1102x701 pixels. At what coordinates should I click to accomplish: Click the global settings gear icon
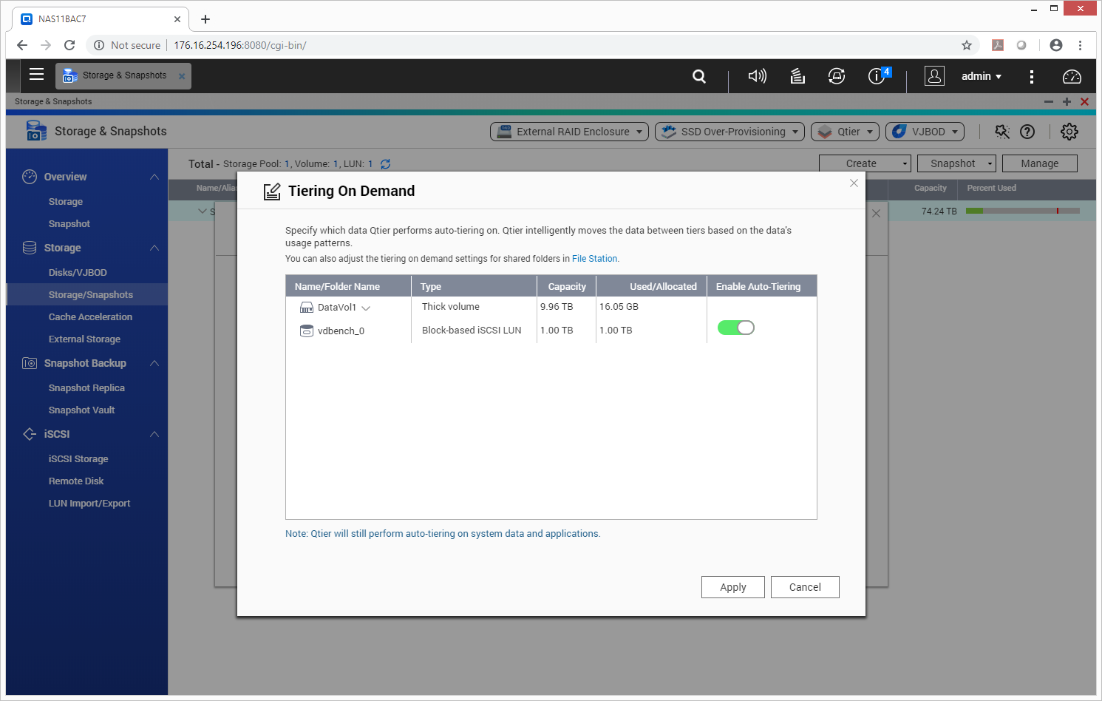(1069, 132)
